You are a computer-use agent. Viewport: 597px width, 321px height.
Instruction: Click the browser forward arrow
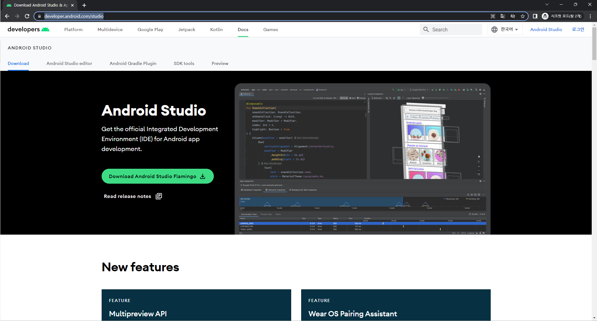(x=17, y=16)
